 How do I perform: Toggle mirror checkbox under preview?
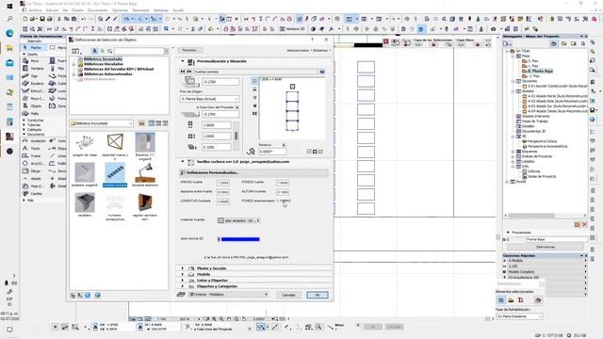309,152
